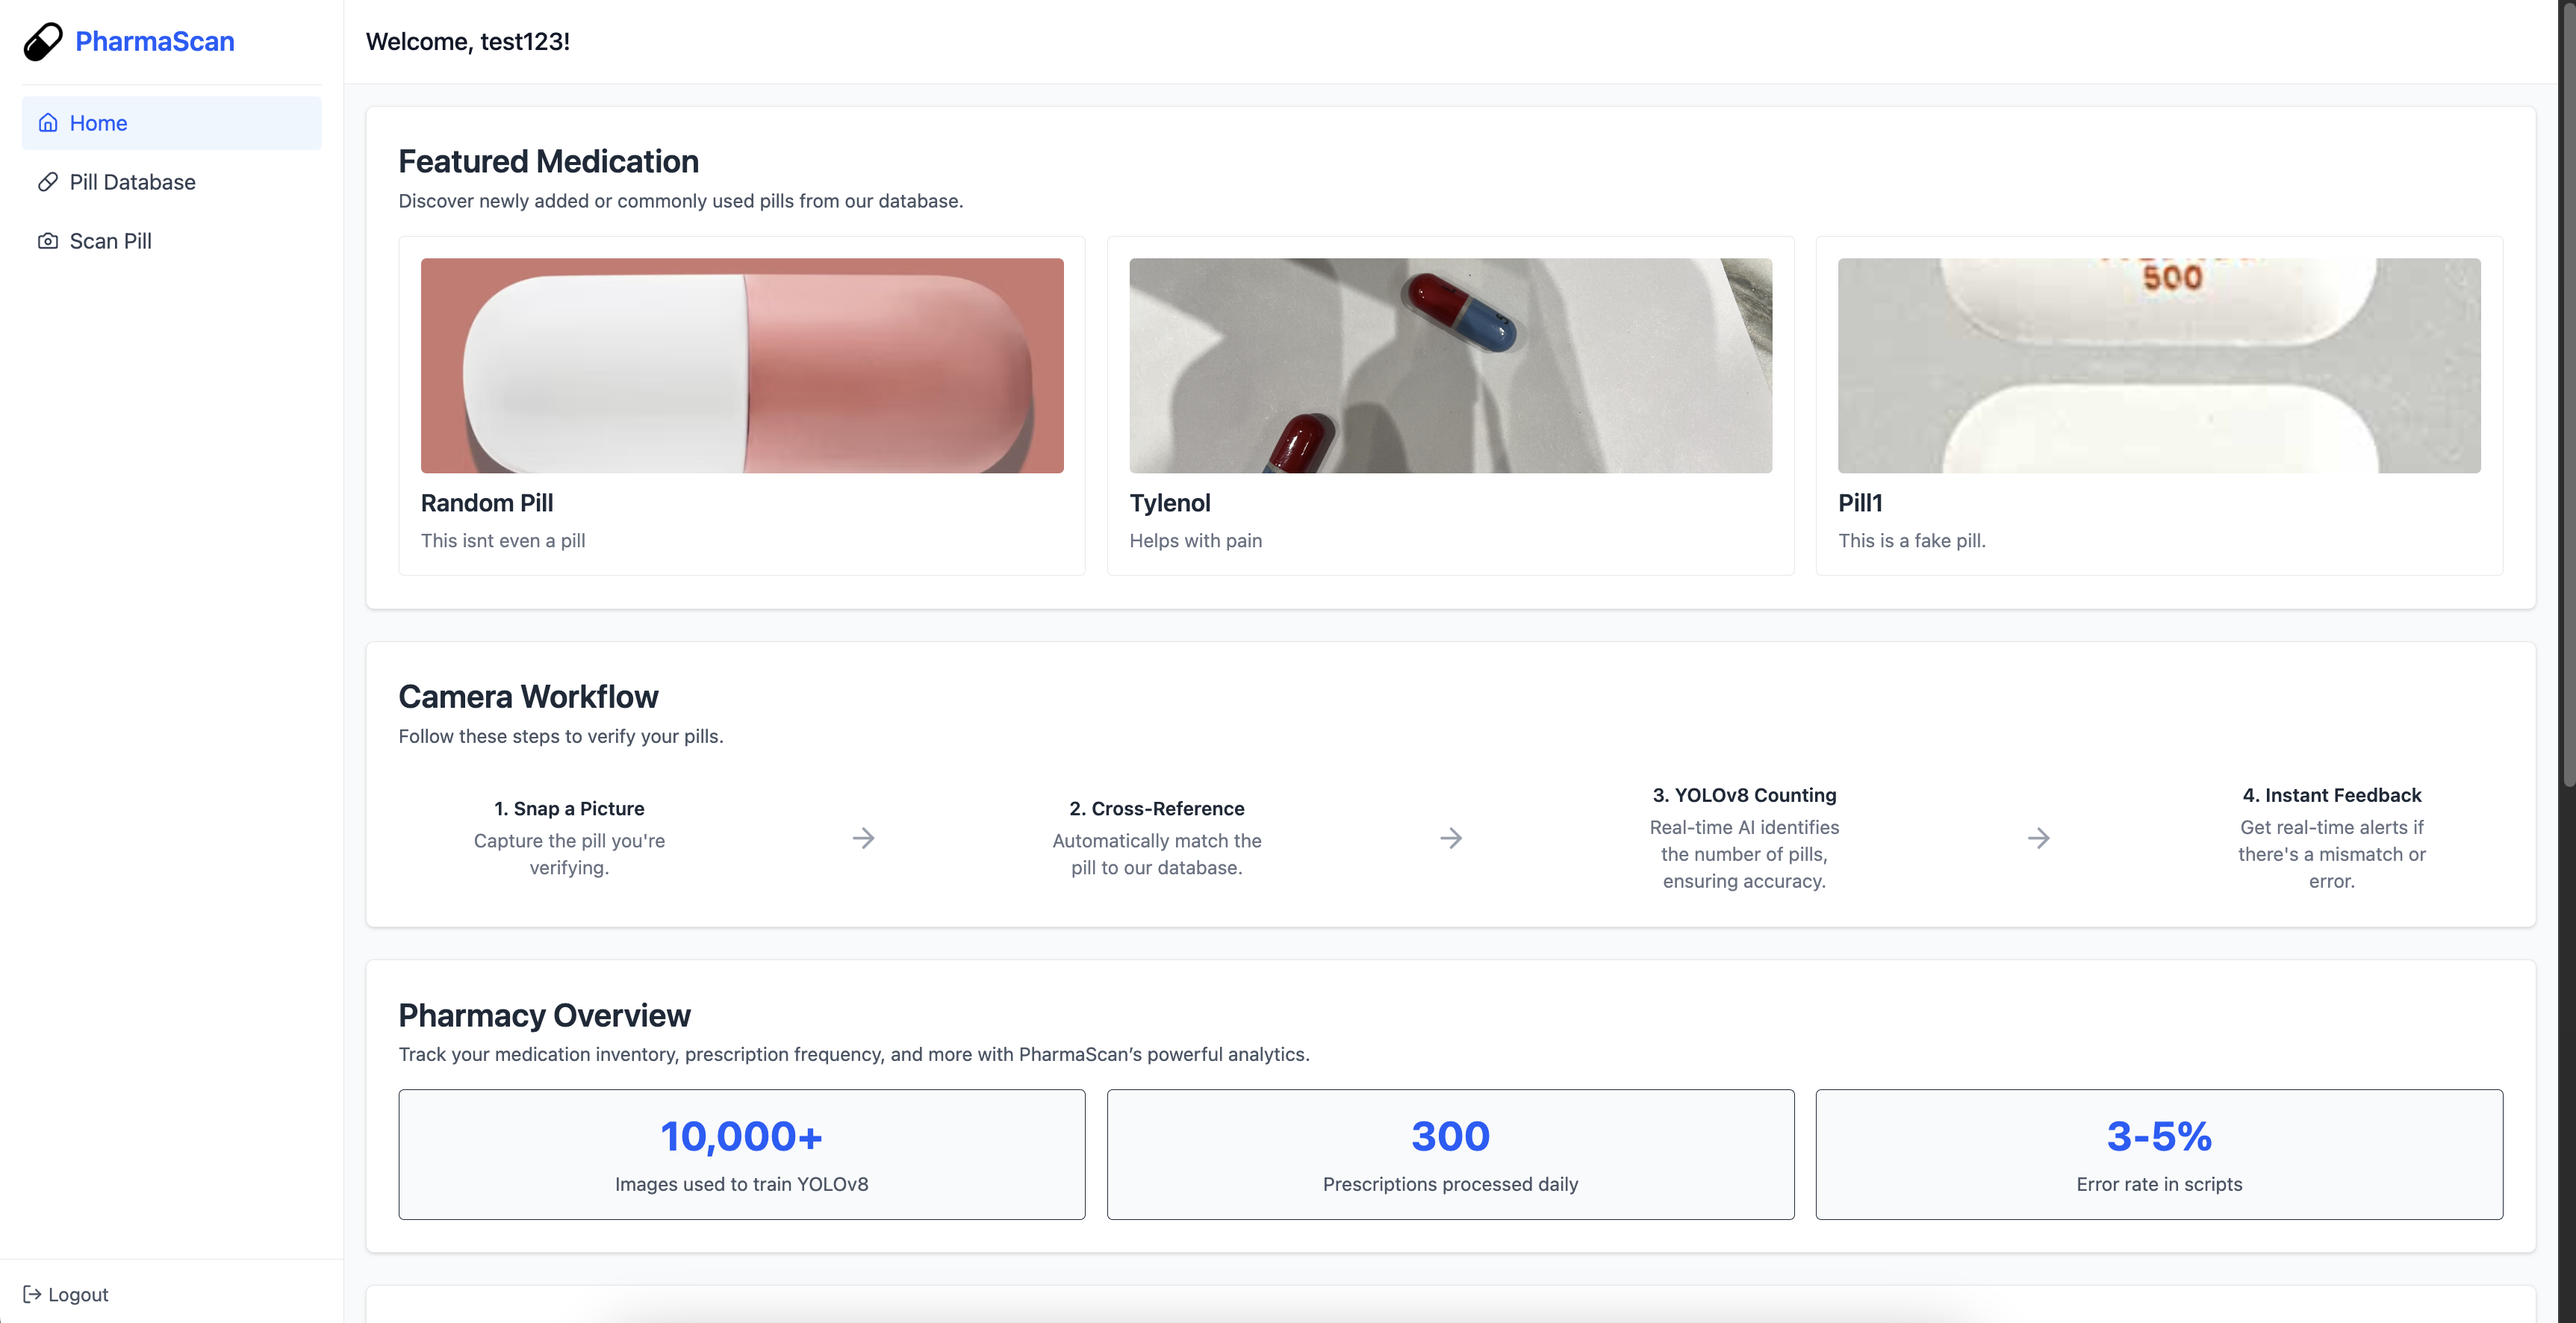Select the 3-5% error rate card
2576x1323 pixels.
coord(2158,1154)
